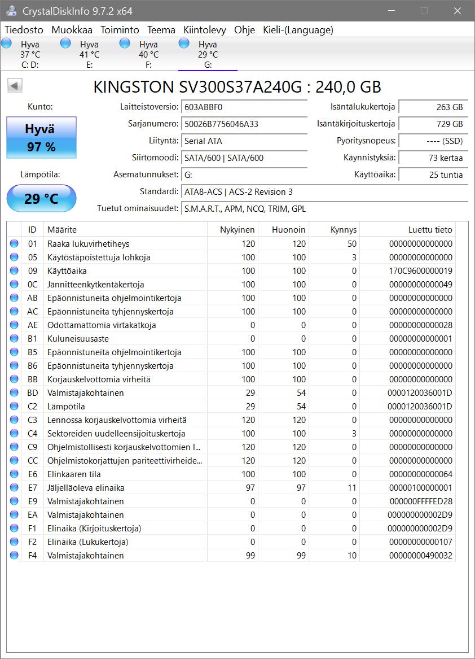Click status orb for attribute E6 row

14,474
